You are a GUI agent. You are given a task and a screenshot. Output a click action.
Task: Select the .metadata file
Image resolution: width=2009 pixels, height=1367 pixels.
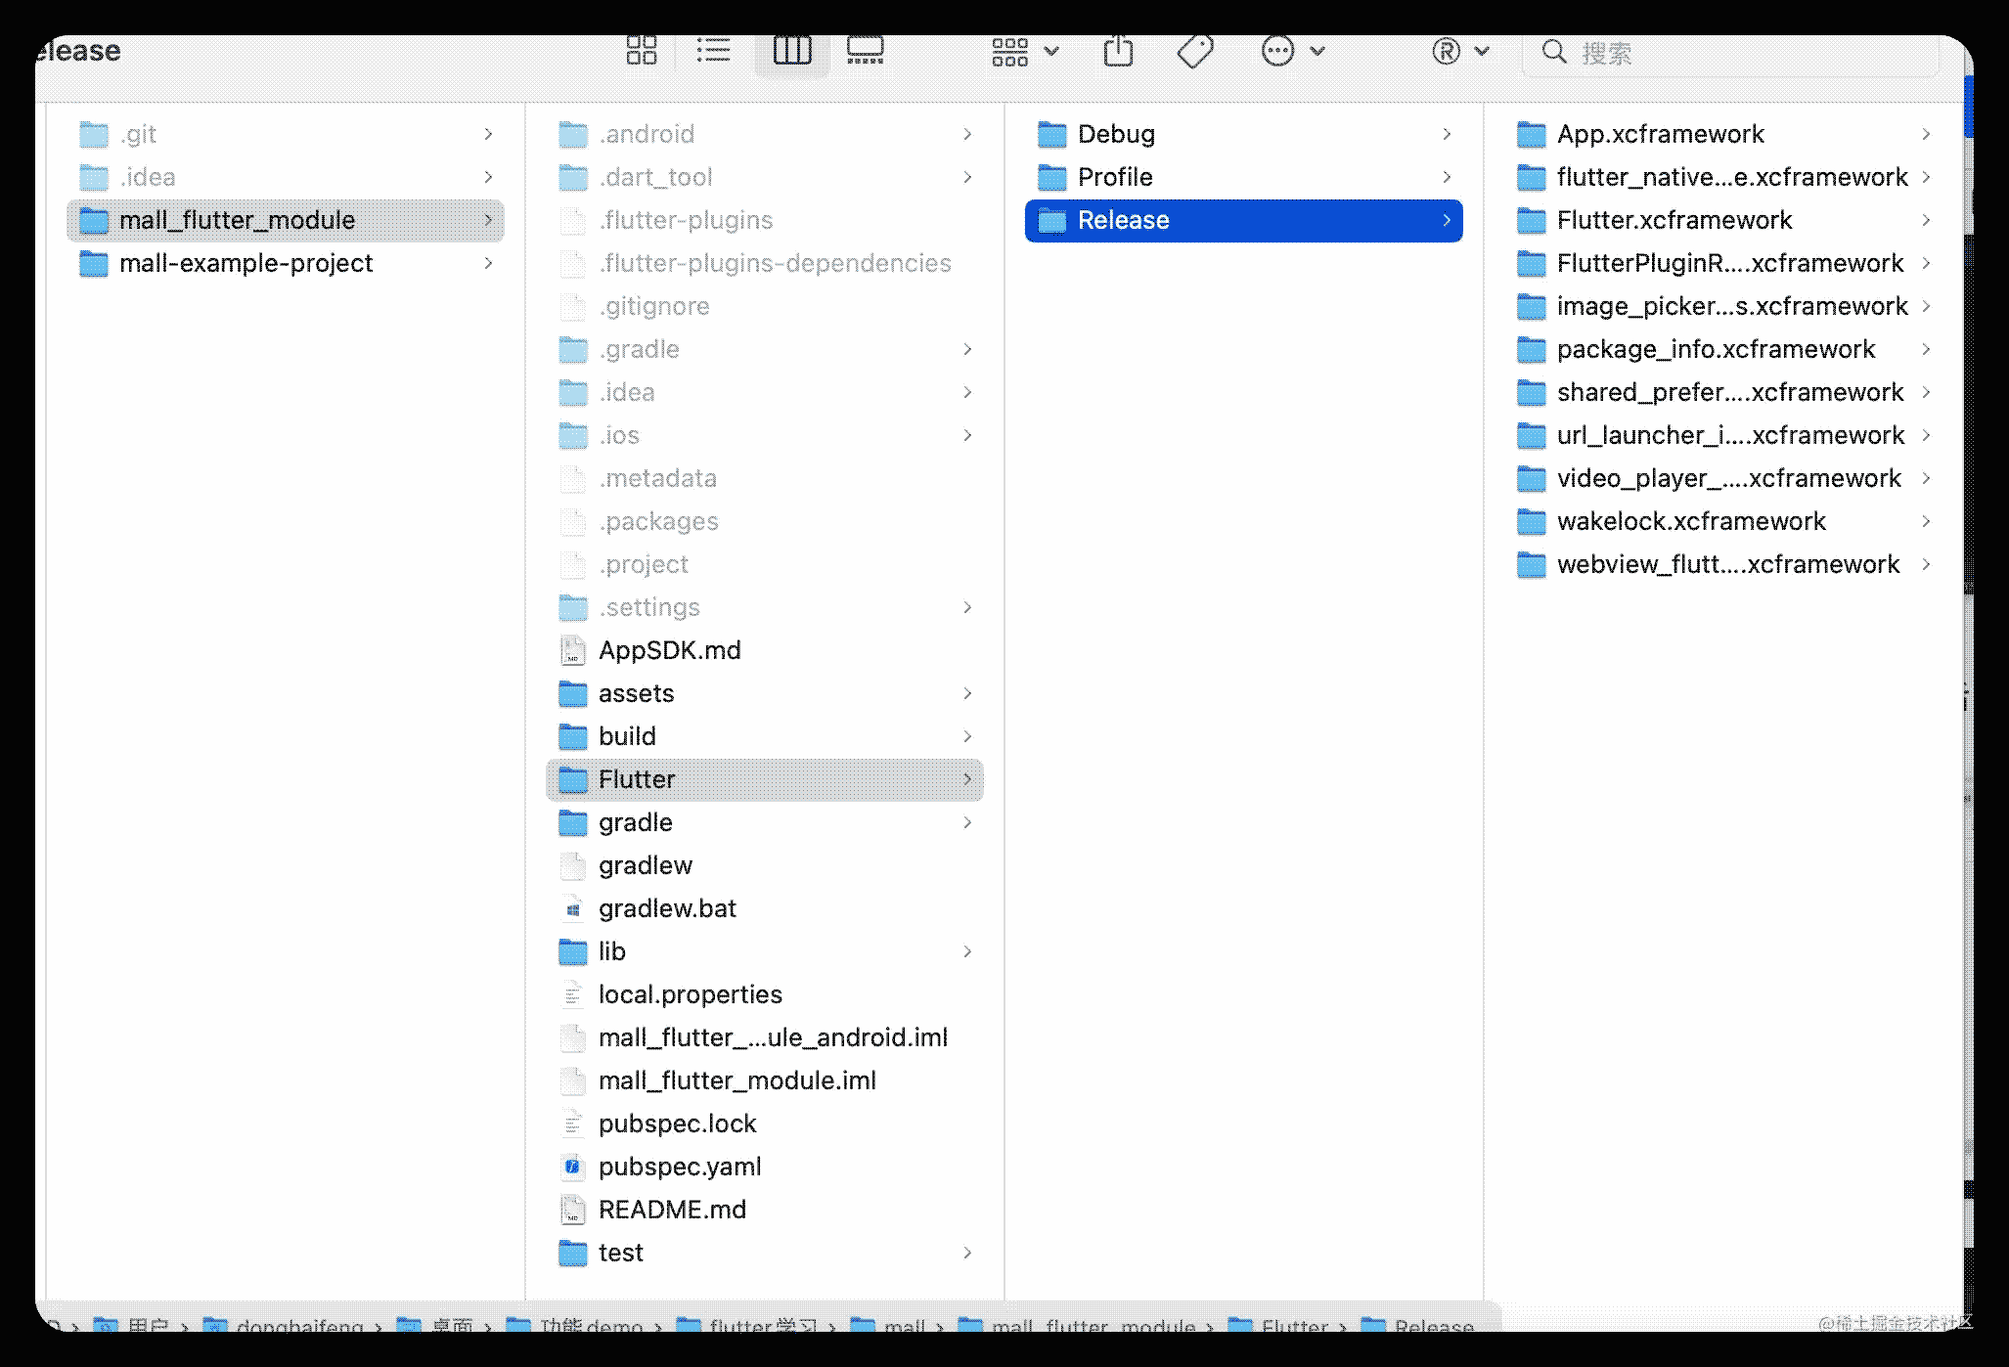tap(765, 478)
